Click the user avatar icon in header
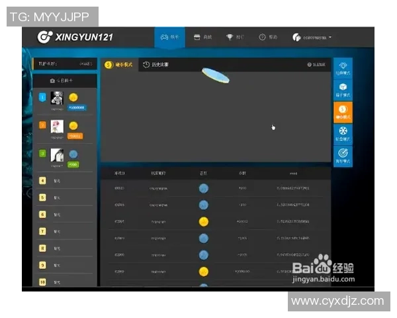The width and height of the screenshot is (397, 318). coord(296,38)
